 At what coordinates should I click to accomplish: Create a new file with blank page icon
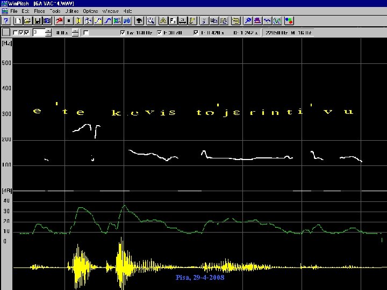(18, 21)
